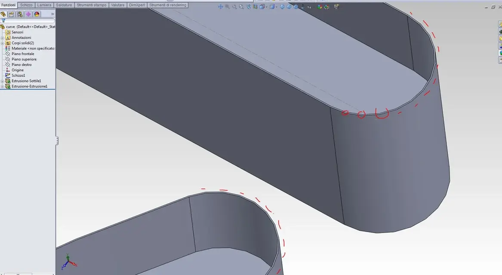The image size is (502, 275).
Task: Open SolidWorks Resources task pane tab
Action: (500, 24)
